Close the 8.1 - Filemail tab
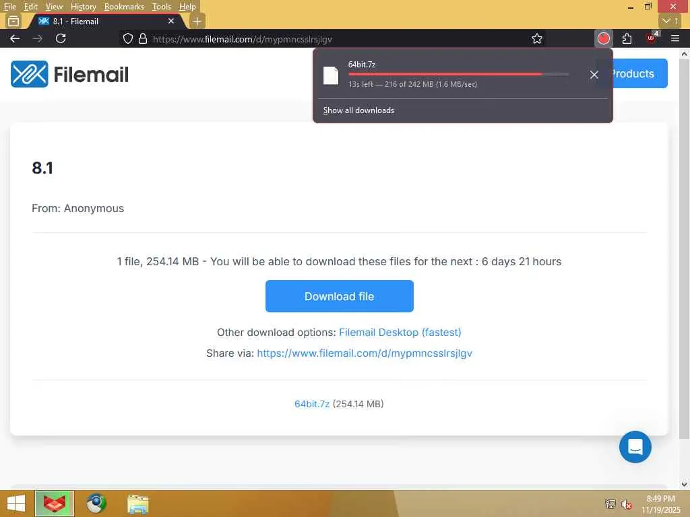This screenshot has height=517, width=690. [171, 21]
